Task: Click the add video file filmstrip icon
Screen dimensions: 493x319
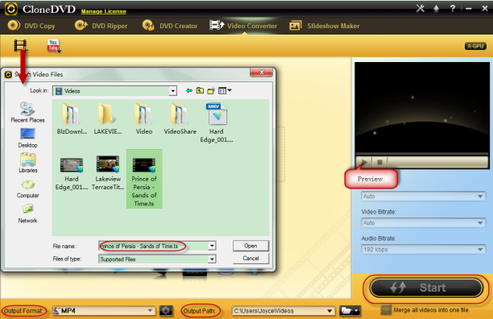Action: [x=20, y=45]
